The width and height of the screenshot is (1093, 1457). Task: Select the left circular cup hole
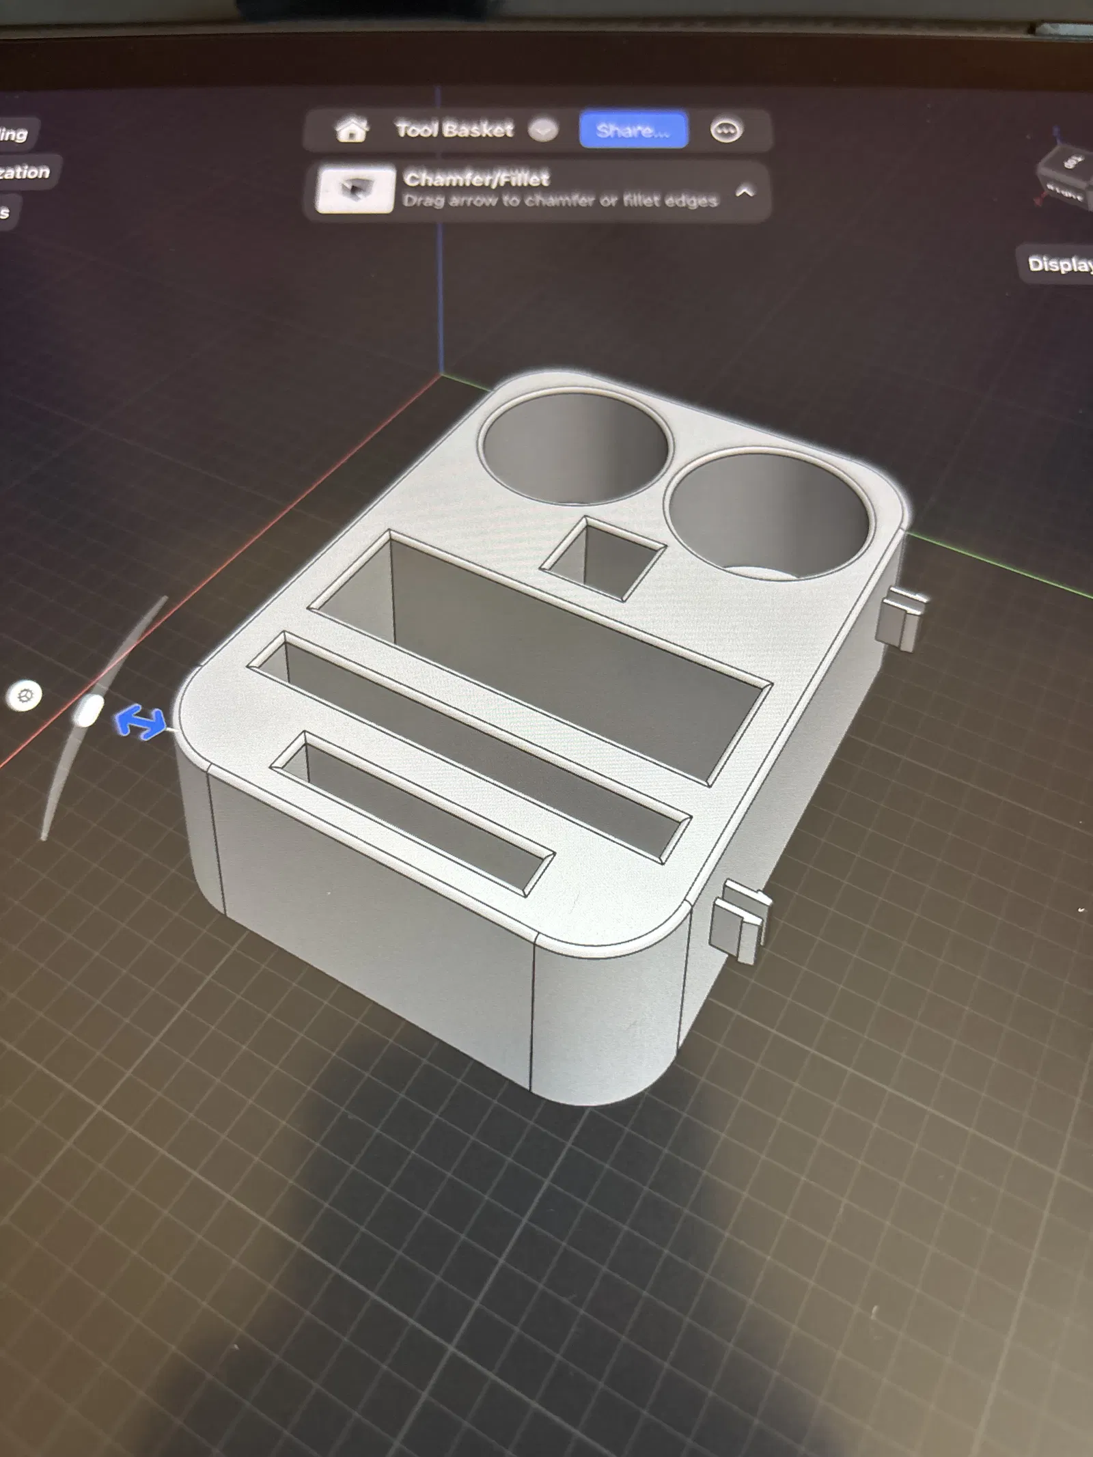click(575, 446)
